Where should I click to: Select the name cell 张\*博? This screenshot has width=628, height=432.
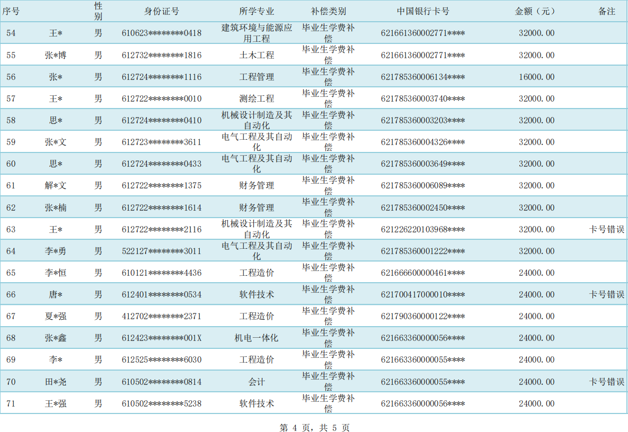[56, 55]
